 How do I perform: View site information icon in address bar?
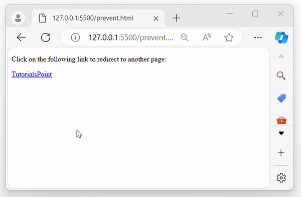click(75, 37)
